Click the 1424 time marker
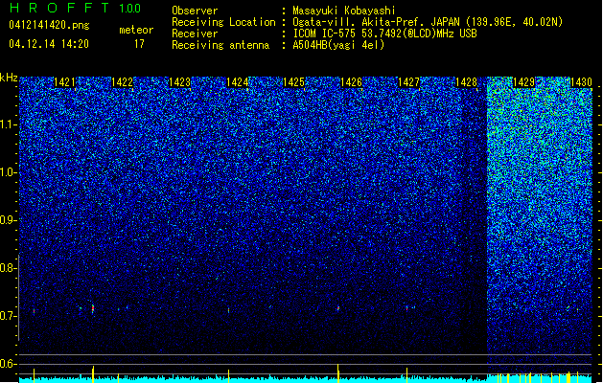Screen dimensions: 603x383 237,82
